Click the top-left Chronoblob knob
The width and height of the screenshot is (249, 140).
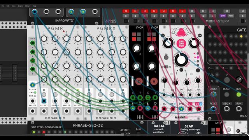pyautogui.click(x=168, y=43)
